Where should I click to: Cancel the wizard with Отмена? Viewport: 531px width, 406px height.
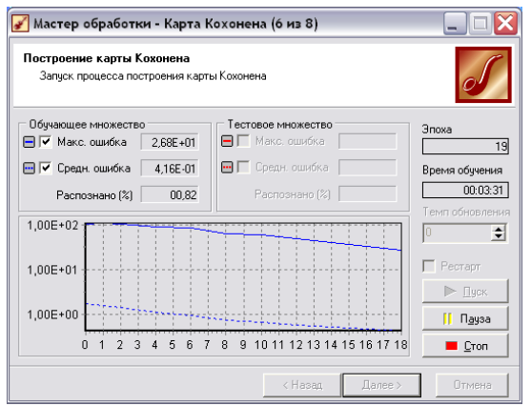click(472, 385)
